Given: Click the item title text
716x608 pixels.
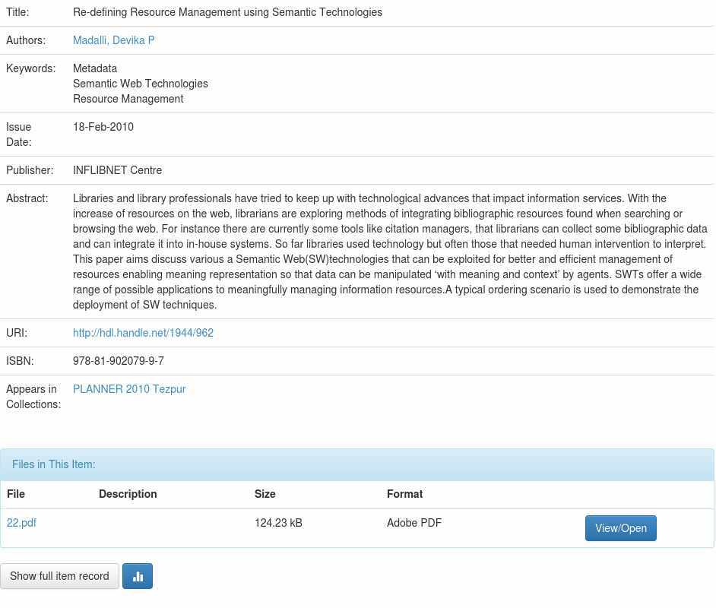Looking at the screenshot, I should click(x=227, y=12).
